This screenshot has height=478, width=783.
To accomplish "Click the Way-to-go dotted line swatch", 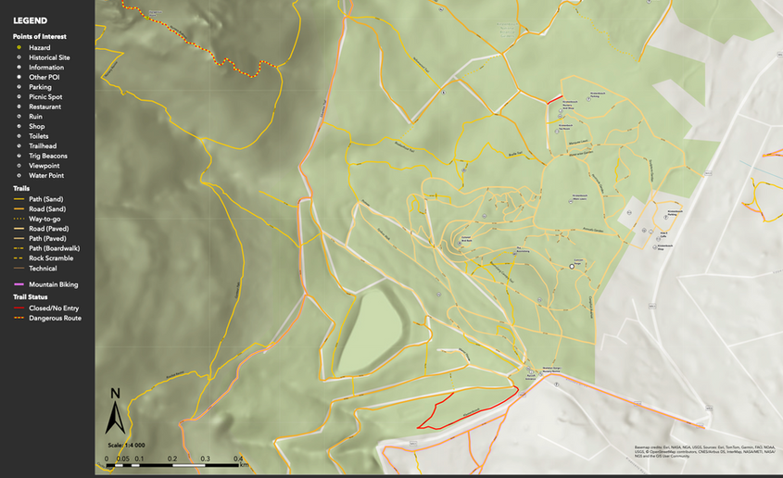I will coord(19,219).
